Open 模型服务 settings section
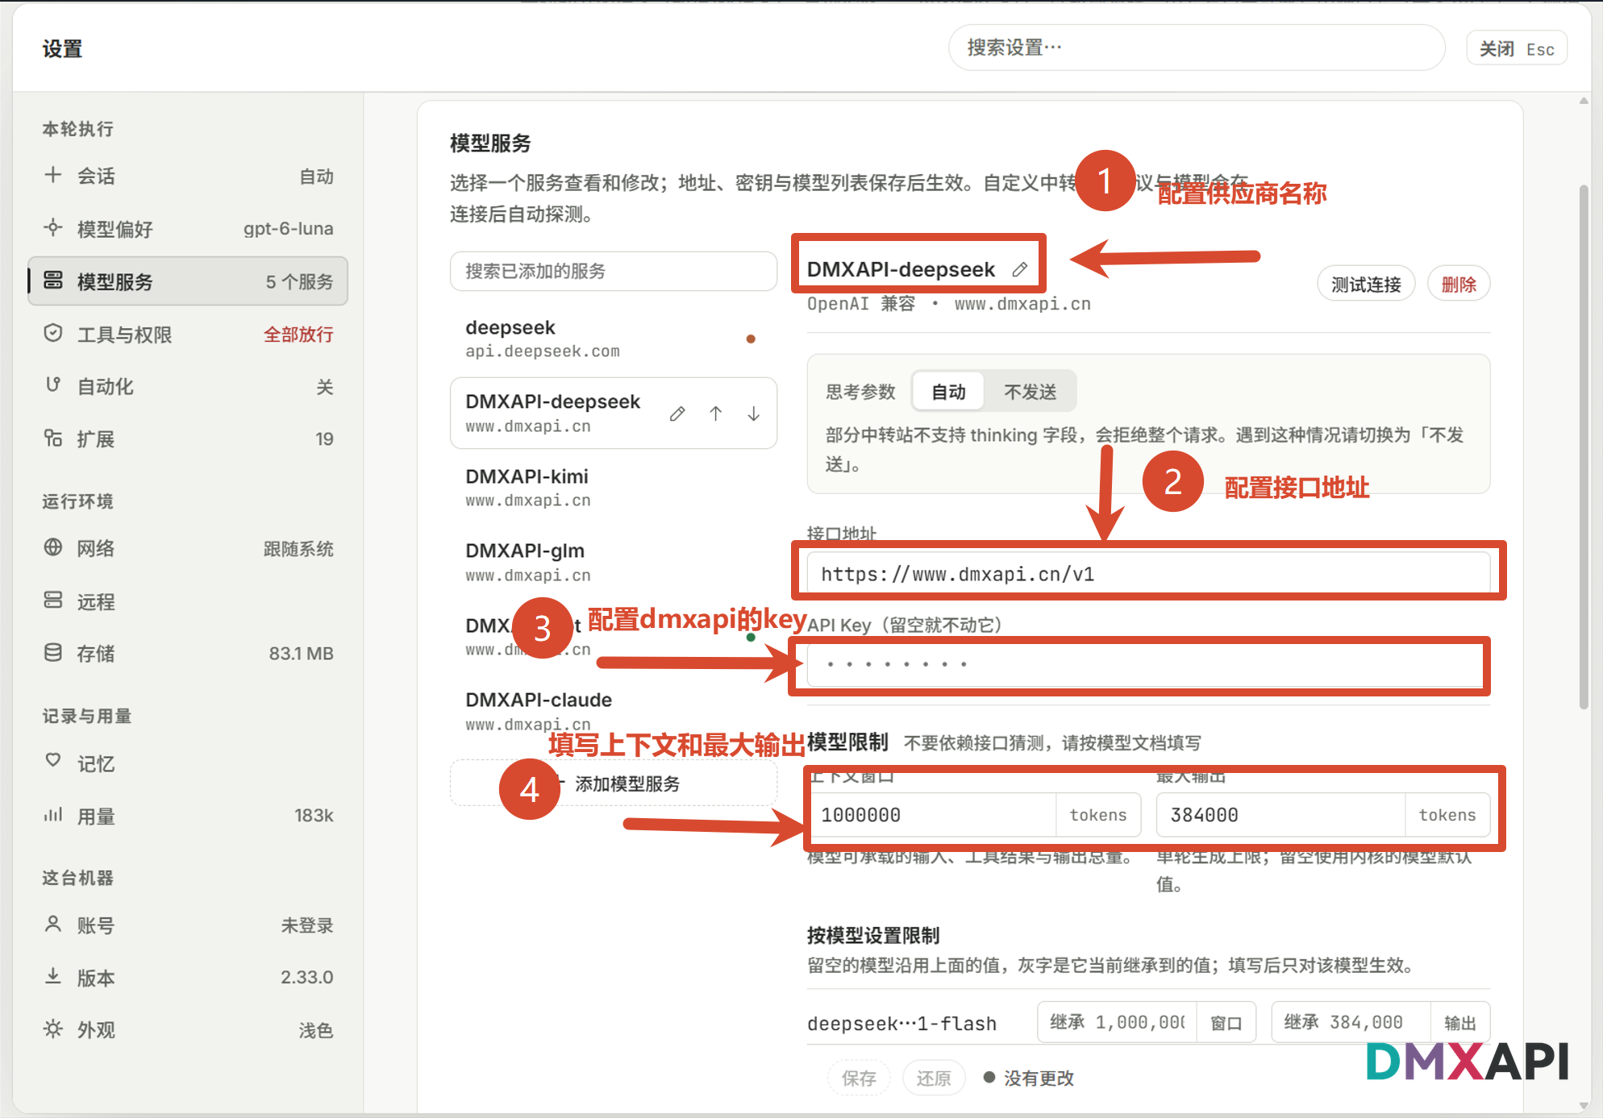 188,281
